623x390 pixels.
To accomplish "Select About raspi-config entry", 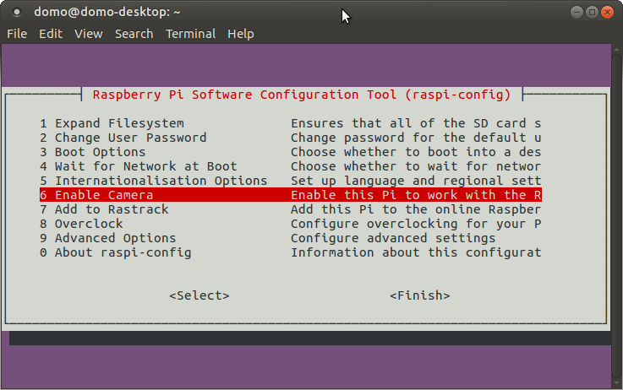I will coord(115,252).
